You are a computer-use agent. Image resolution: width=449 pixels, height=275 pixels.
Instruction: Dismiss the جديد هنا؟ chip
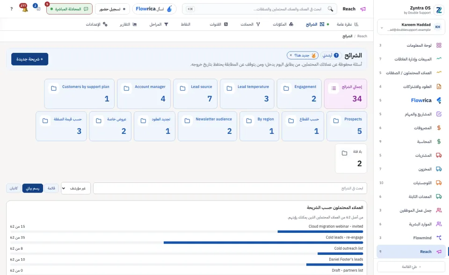[x=291, y=55]
